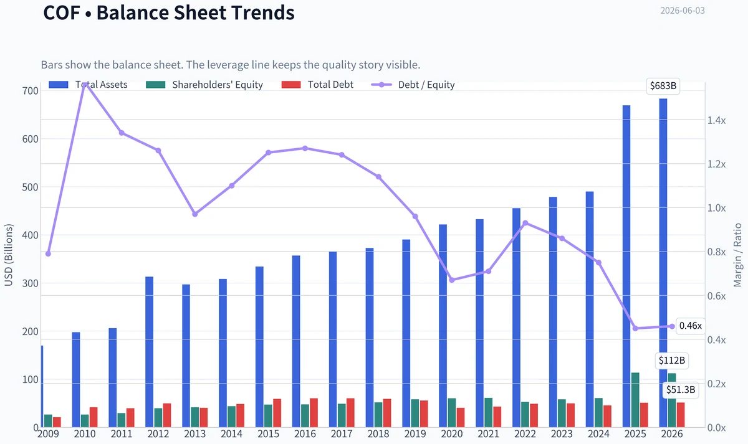Click the 700 tick on left axis
The image size is (748, 444).
point(31,91)
